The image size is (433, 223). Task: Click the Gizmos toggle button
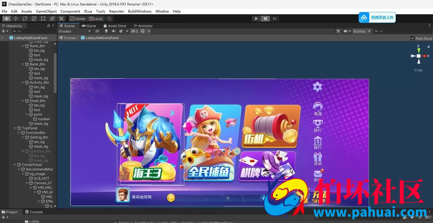coord(359,31)
